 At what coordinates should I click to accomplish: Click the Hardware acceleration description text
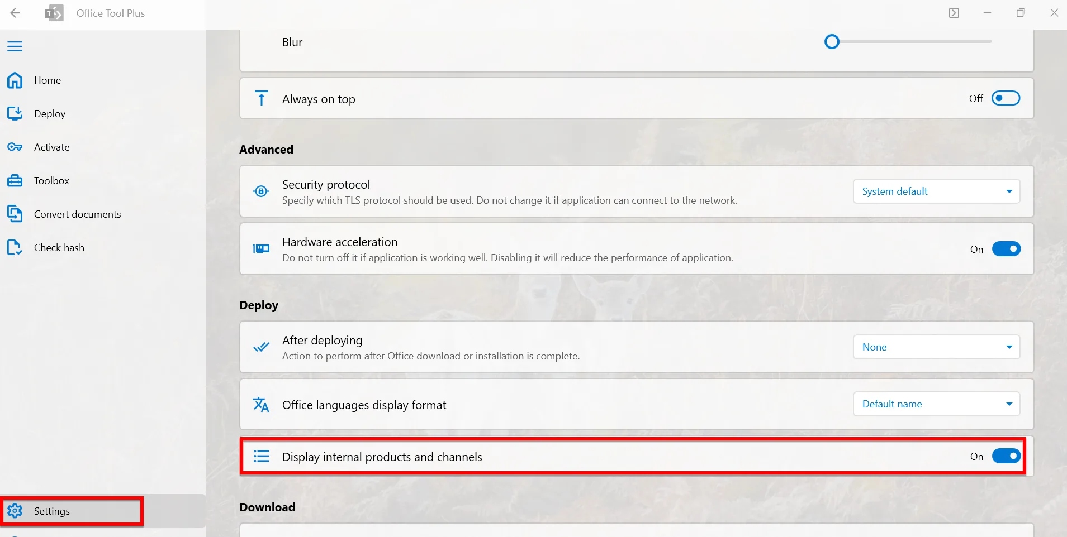[508, 258]
